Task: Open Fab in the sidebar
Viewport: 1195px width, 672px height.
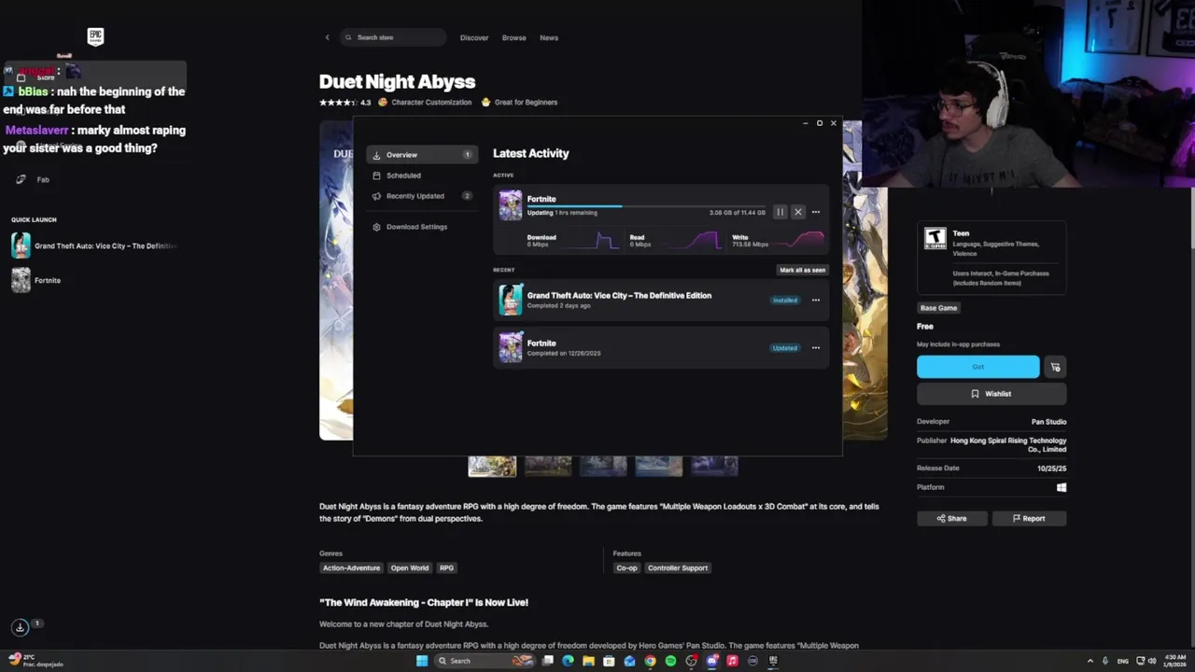Action: click(42, 179)
